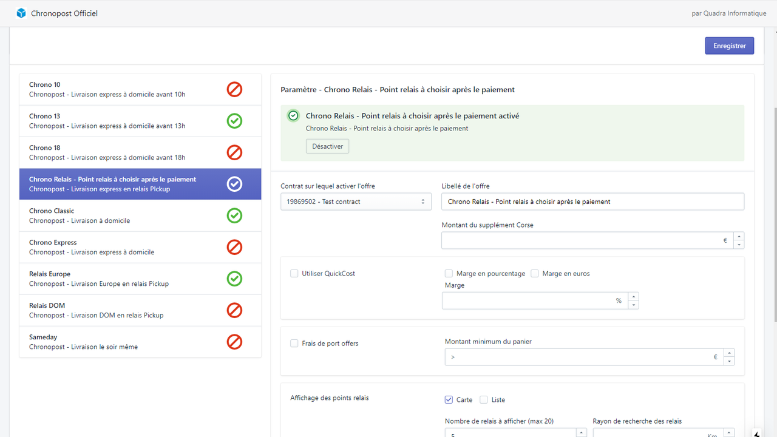This screenshot has height=437, width=777.
Task: Check Marge en pourcentage option
Action: click(x=449, y=274)
